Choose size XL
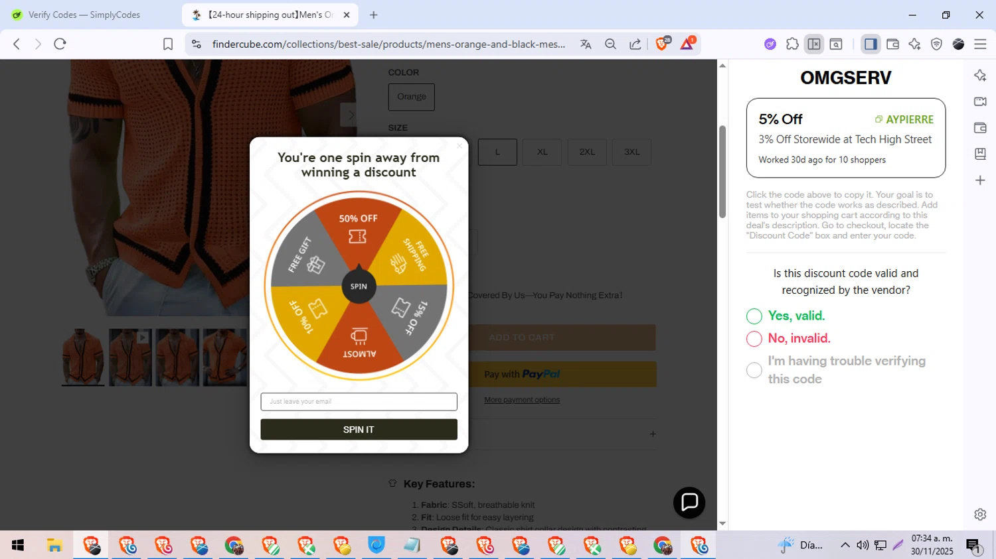This screenshot has height=559, width=996. pyautogui.click(x=542, y=152)
